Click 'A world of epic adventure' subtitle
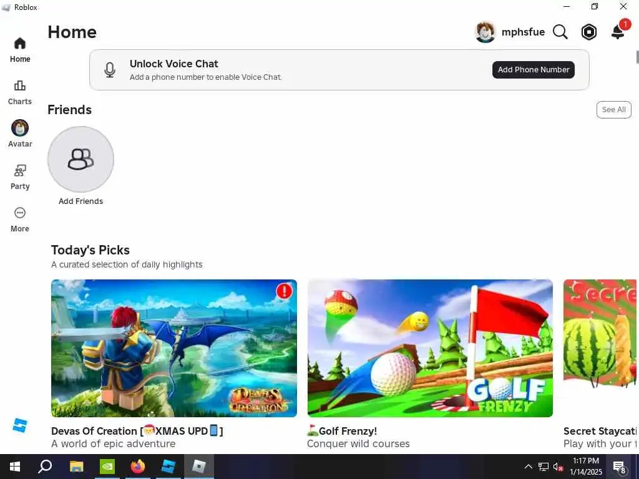The image size is (639, 479). 114,443
